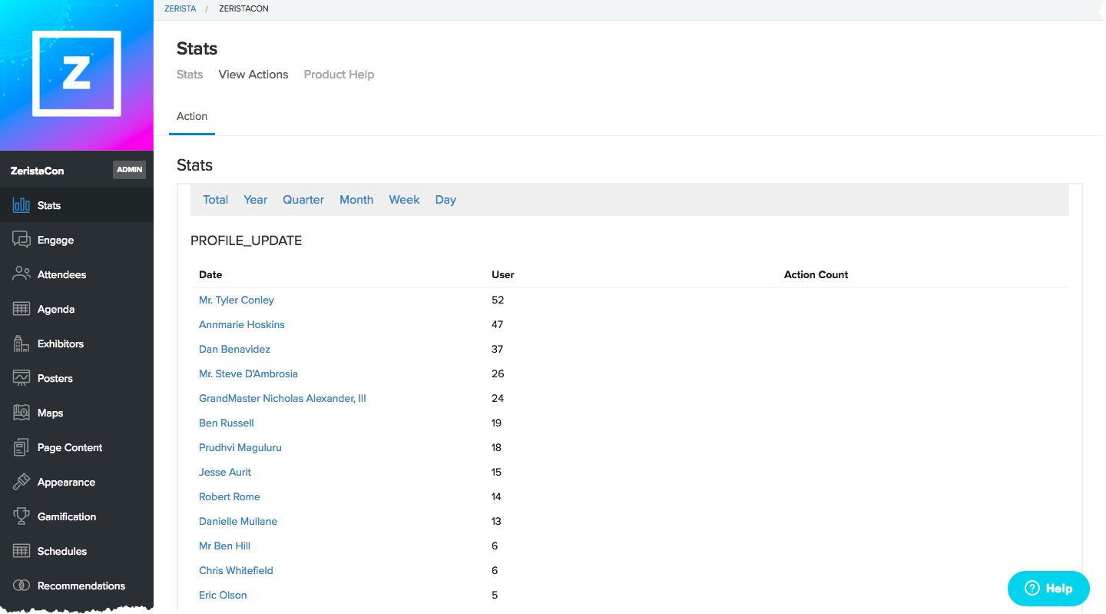Viewport: 1106px width, 614px height.
Task: Click the Posters presentation icon
Action: click(22, 378)
